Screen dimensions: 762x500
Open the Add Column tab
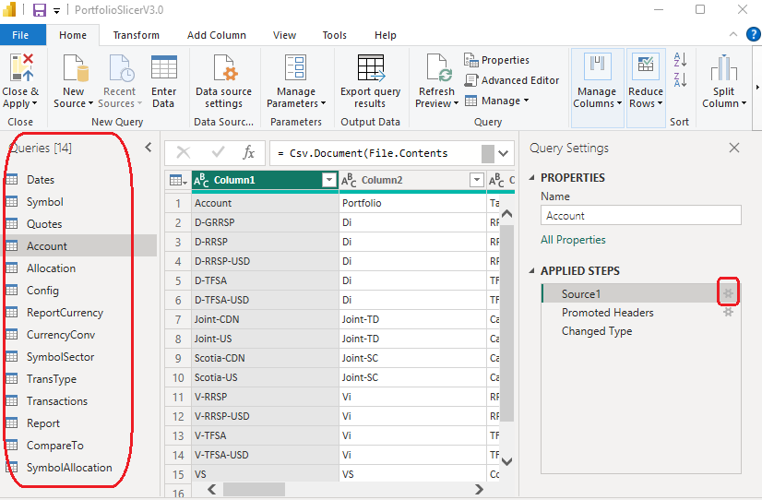[x=216, y=35]
